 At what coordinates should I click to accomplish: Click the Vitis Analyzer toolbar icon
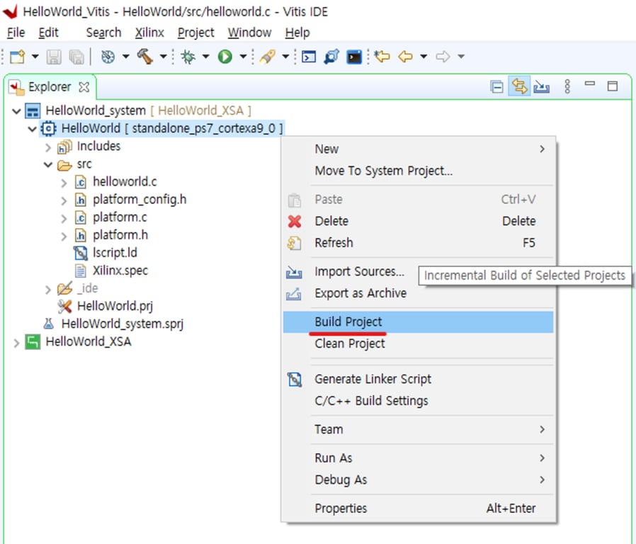tap(331, 57)
